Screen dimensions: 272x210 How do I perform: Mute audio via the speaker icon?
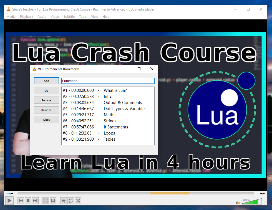(x=238, y=203)
